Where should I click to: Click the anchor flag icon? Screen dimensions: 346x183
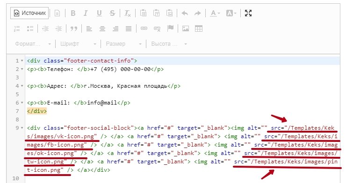coord(170,28)
